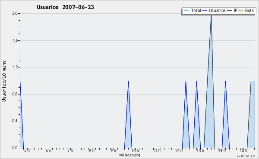The image size is (259, 159).
Task: Click the '14 h' x-axis label
Action: tap(222, 150)
